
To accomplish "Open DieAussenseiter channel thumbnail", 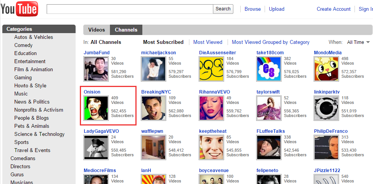I will pos(211,69).
